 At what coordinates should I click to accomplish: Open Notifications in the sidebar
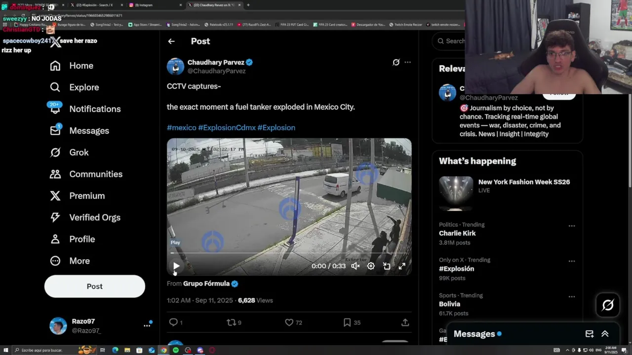pos(85,109)
